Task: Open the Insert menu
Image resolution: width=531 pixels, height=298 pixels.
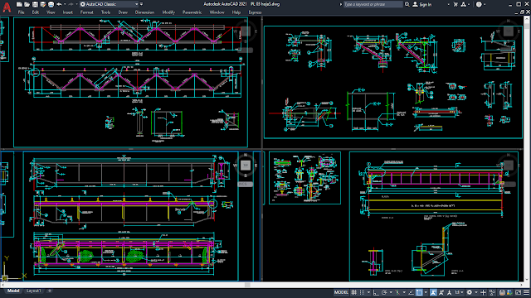Action: 68,12
